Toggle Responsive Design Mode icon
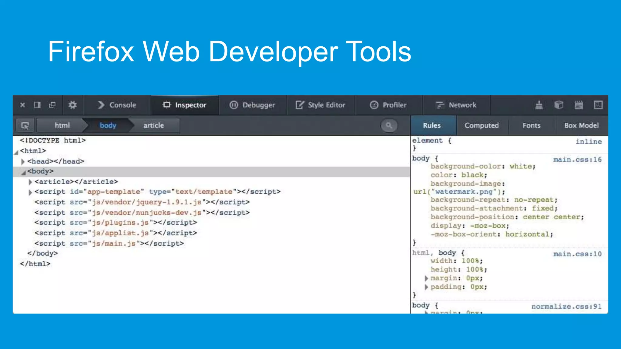This screenshot has width=621, height=349. point(598,105)
